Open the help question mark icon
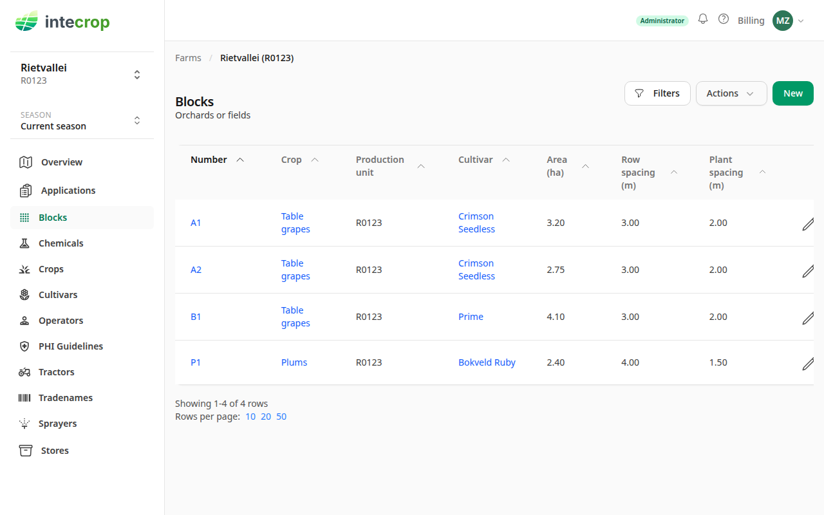The width and height of the screenshot is (824, 515). click(x=724, y=19)
